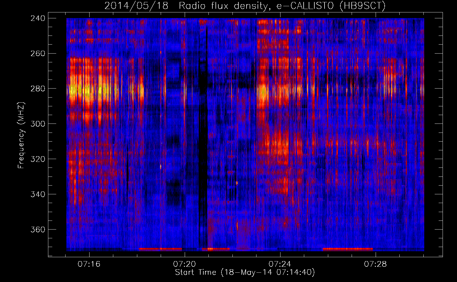457x282 pixels.
Task: Click the 07:20 time tick label
Action: [185, 264]
